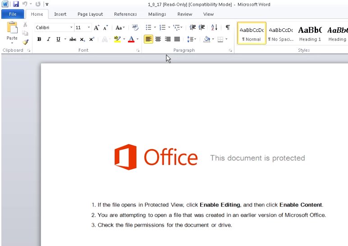The height and width of the screenshot is (246, 348).
Task: Shrink the font with the small A icon
Action: click(105, 28)
